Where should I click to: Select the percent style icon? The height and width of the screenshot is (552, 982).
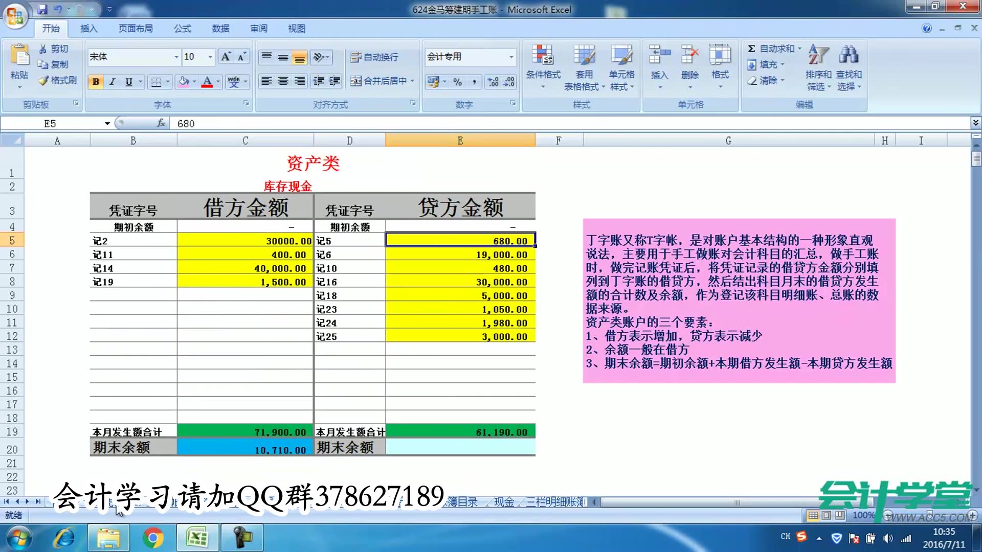pos(458,82)
